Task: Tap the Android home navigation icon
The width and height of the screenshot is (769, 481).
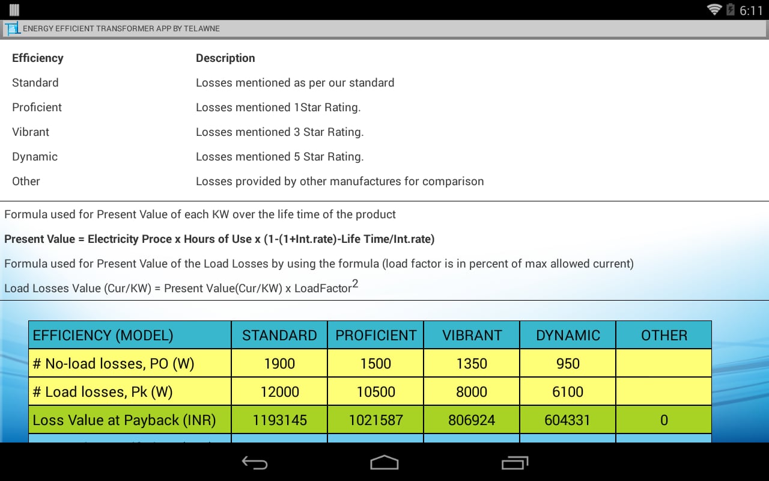Action: tap(384, 462)
